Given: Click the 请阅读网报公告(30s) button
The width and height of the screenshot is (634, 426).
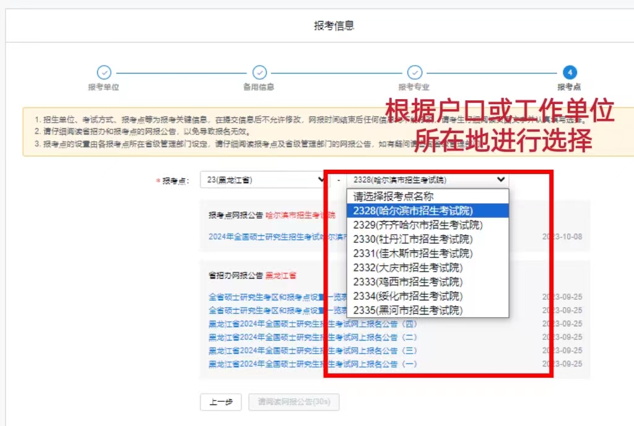Looking at the screenshot, I should (293, 402).
